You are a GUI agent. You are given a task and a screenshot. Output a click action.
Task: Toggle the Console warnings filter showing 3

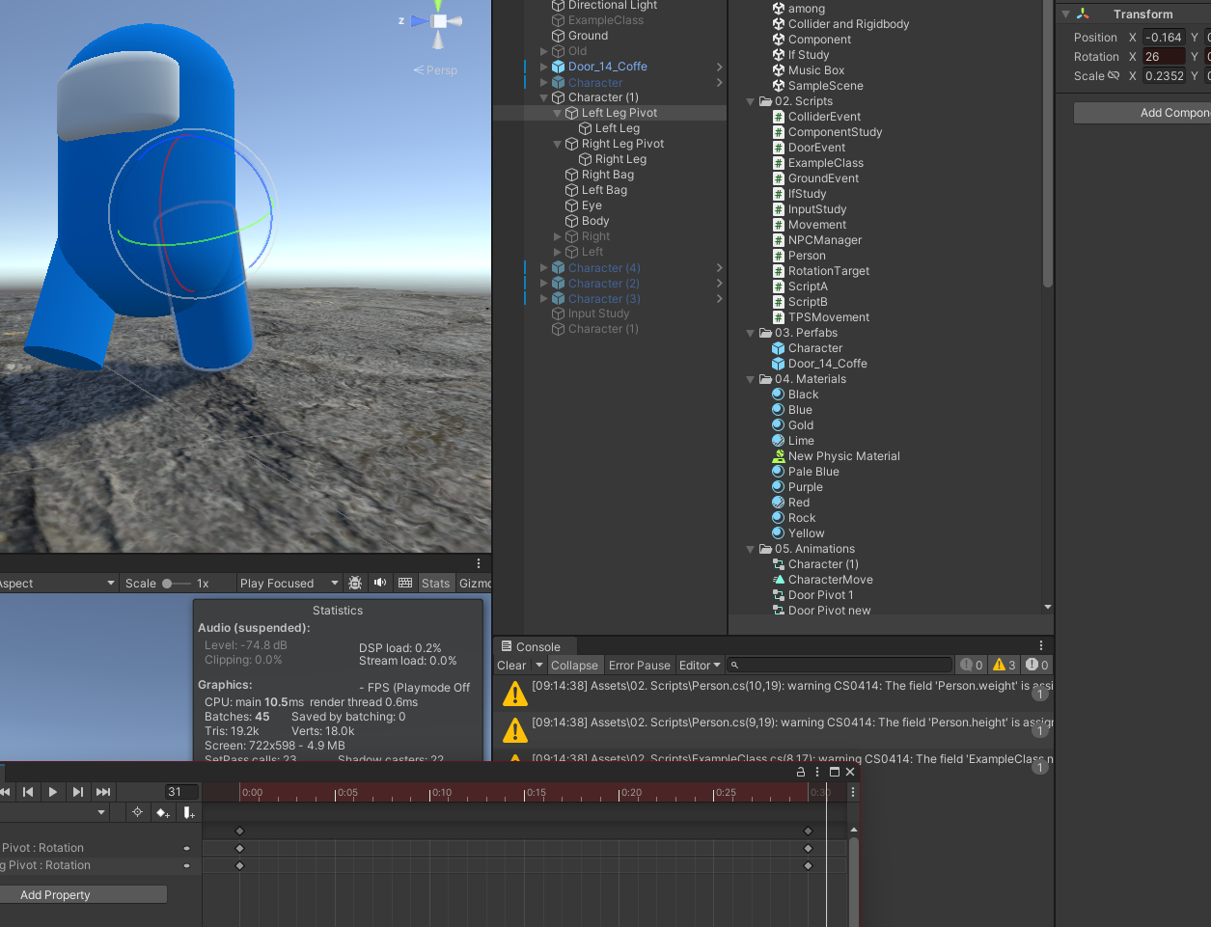(x=1004, y=665)
